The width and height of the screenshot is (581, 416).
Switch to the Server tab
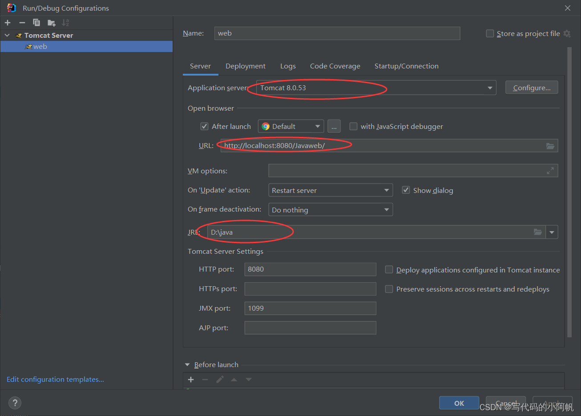click(x=200, y=66)
